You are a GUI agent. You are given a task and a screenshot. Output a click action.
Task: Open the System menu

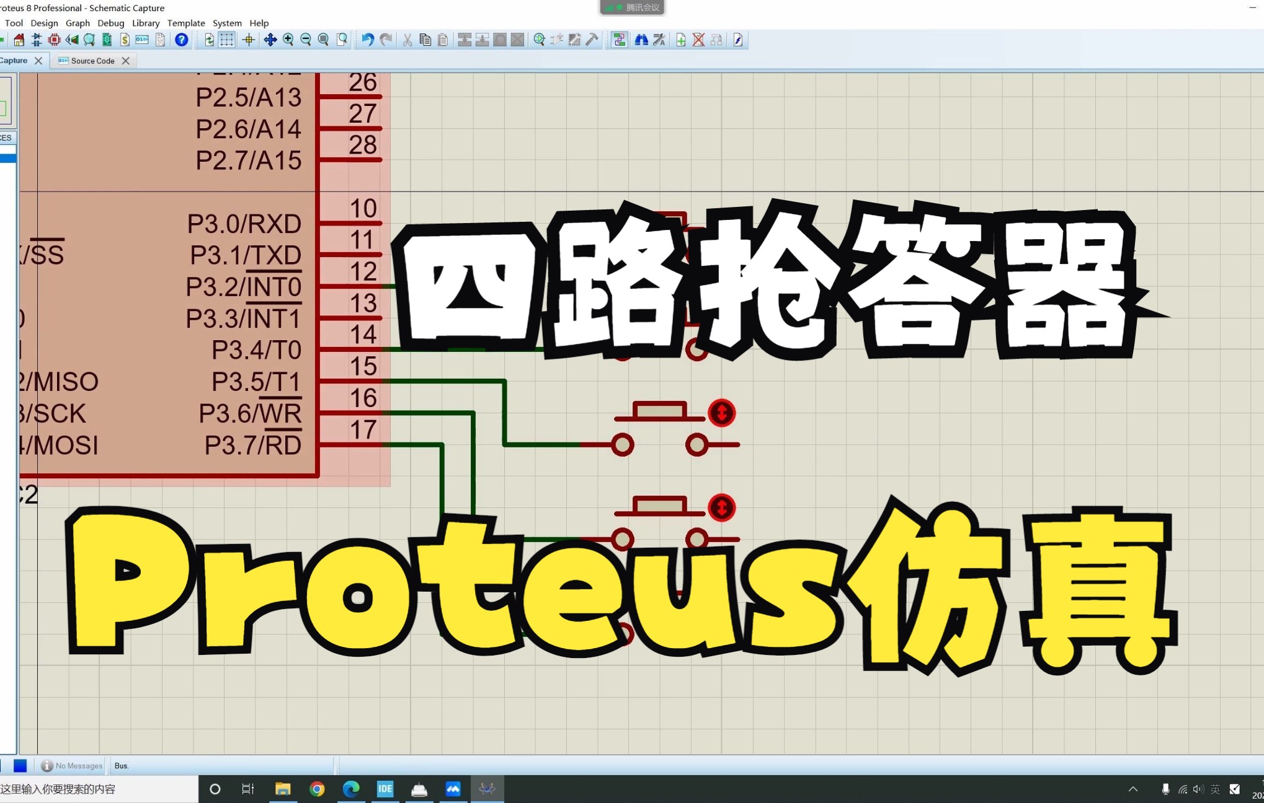point(227,23)
